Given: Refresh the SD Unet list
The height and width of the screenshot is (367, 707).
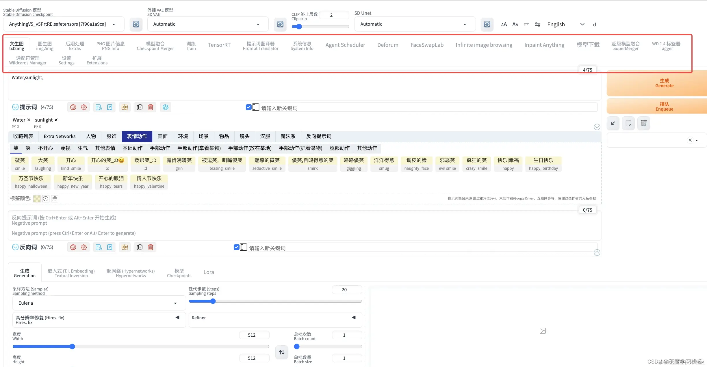Looking at the screenshot, I should 487,24.
